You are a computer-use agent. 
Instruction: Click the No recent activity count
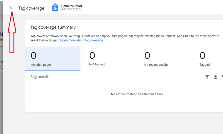click(x=147, y=56)
